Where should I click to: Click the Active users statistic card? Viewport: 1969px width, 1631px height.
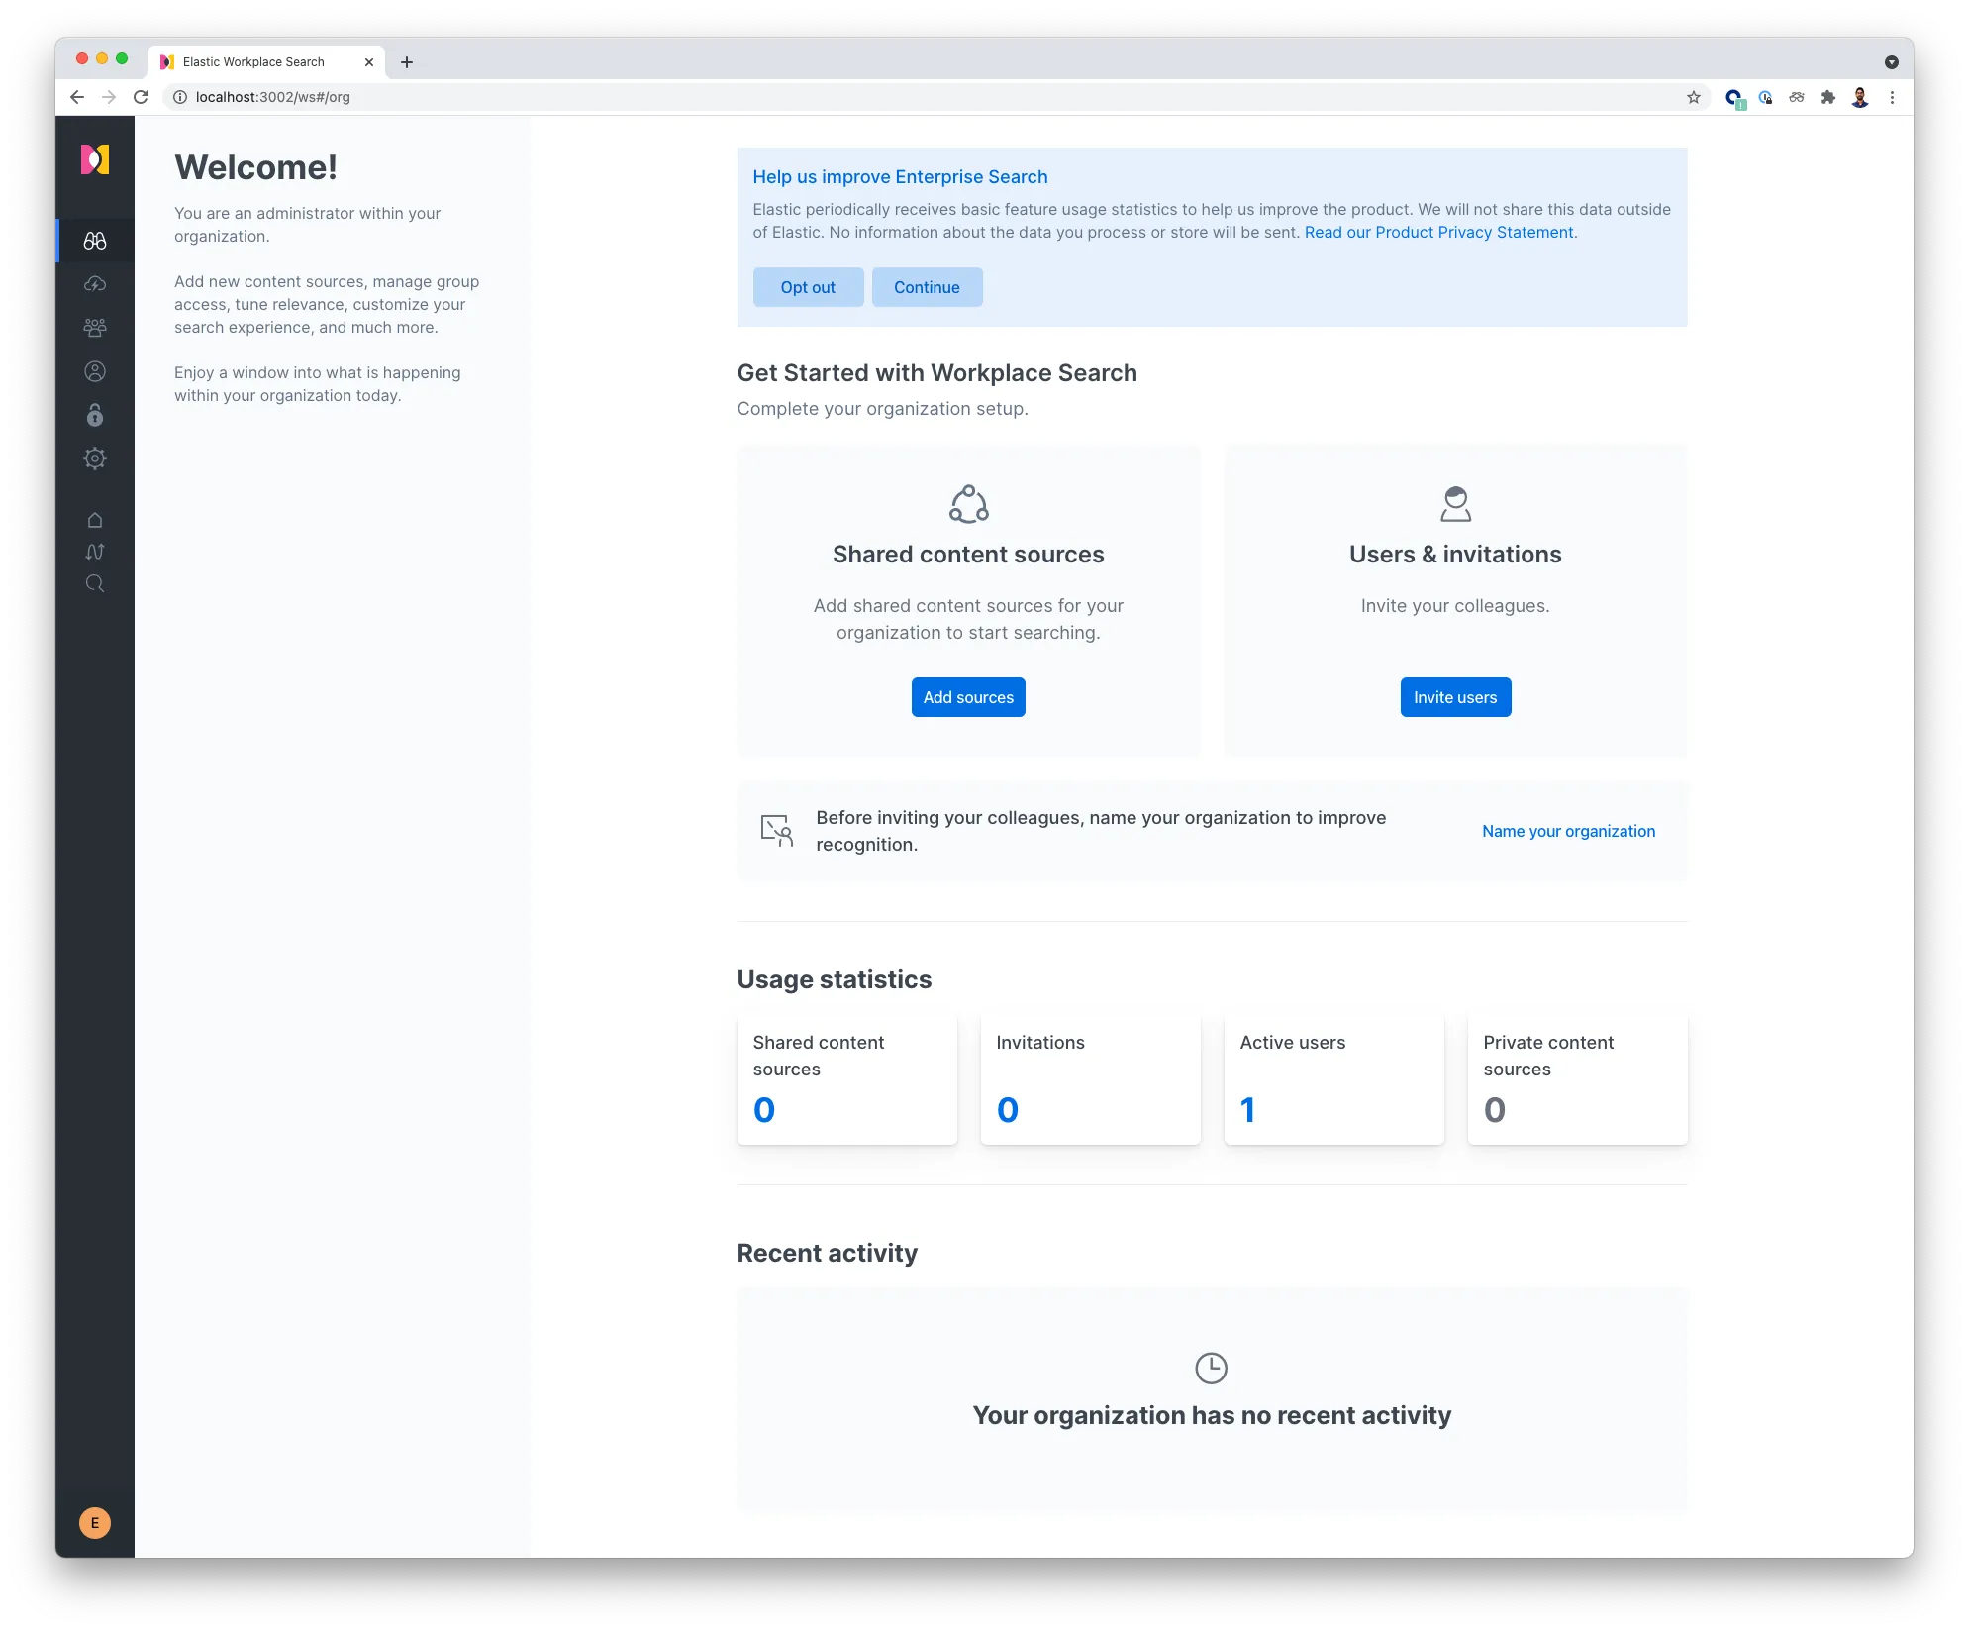coord(1333,1079)
